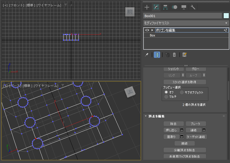Open the object color swatch
230x163 pixels.
(x=226, y=16)
